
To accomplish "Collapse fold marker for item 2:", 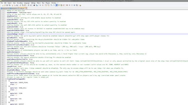I will 6,86.
